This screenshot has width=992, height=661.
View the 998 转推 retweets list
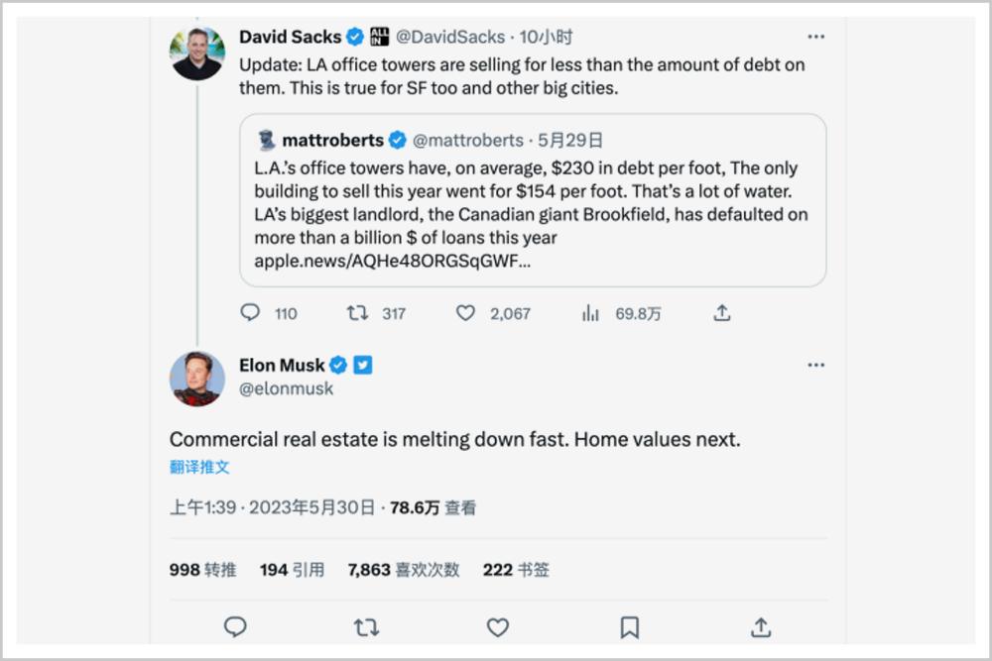tap(202, 570)
